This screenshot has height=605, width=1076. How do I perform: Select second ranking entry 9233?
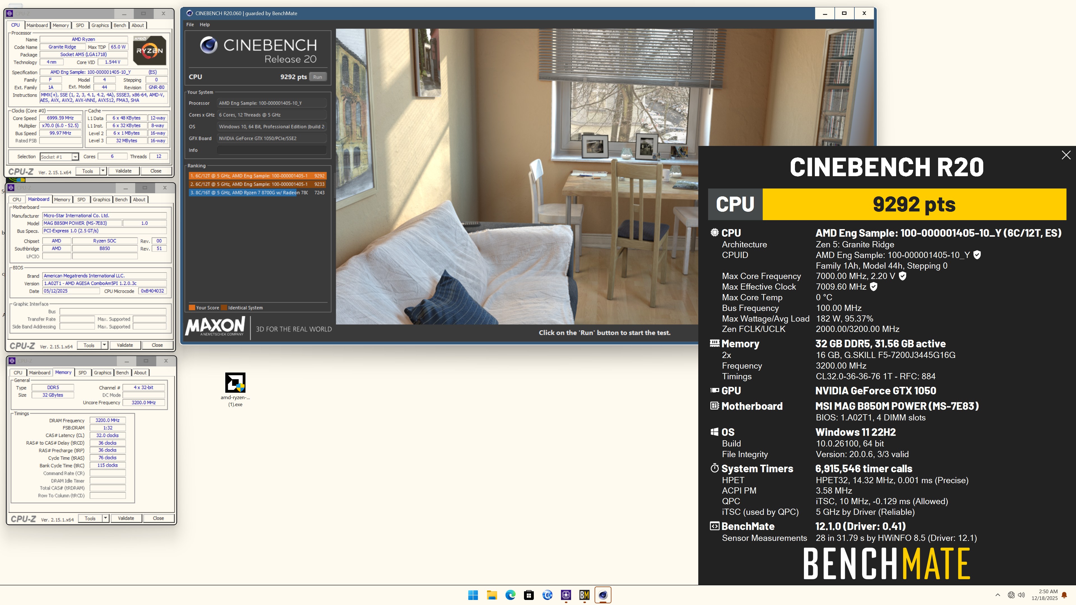[x=257, y=184]
